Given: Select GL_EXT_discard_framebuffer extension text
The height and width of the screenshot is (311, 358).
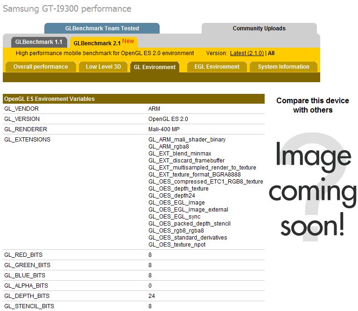Looking at the screenshot, I should pos(187,161).
